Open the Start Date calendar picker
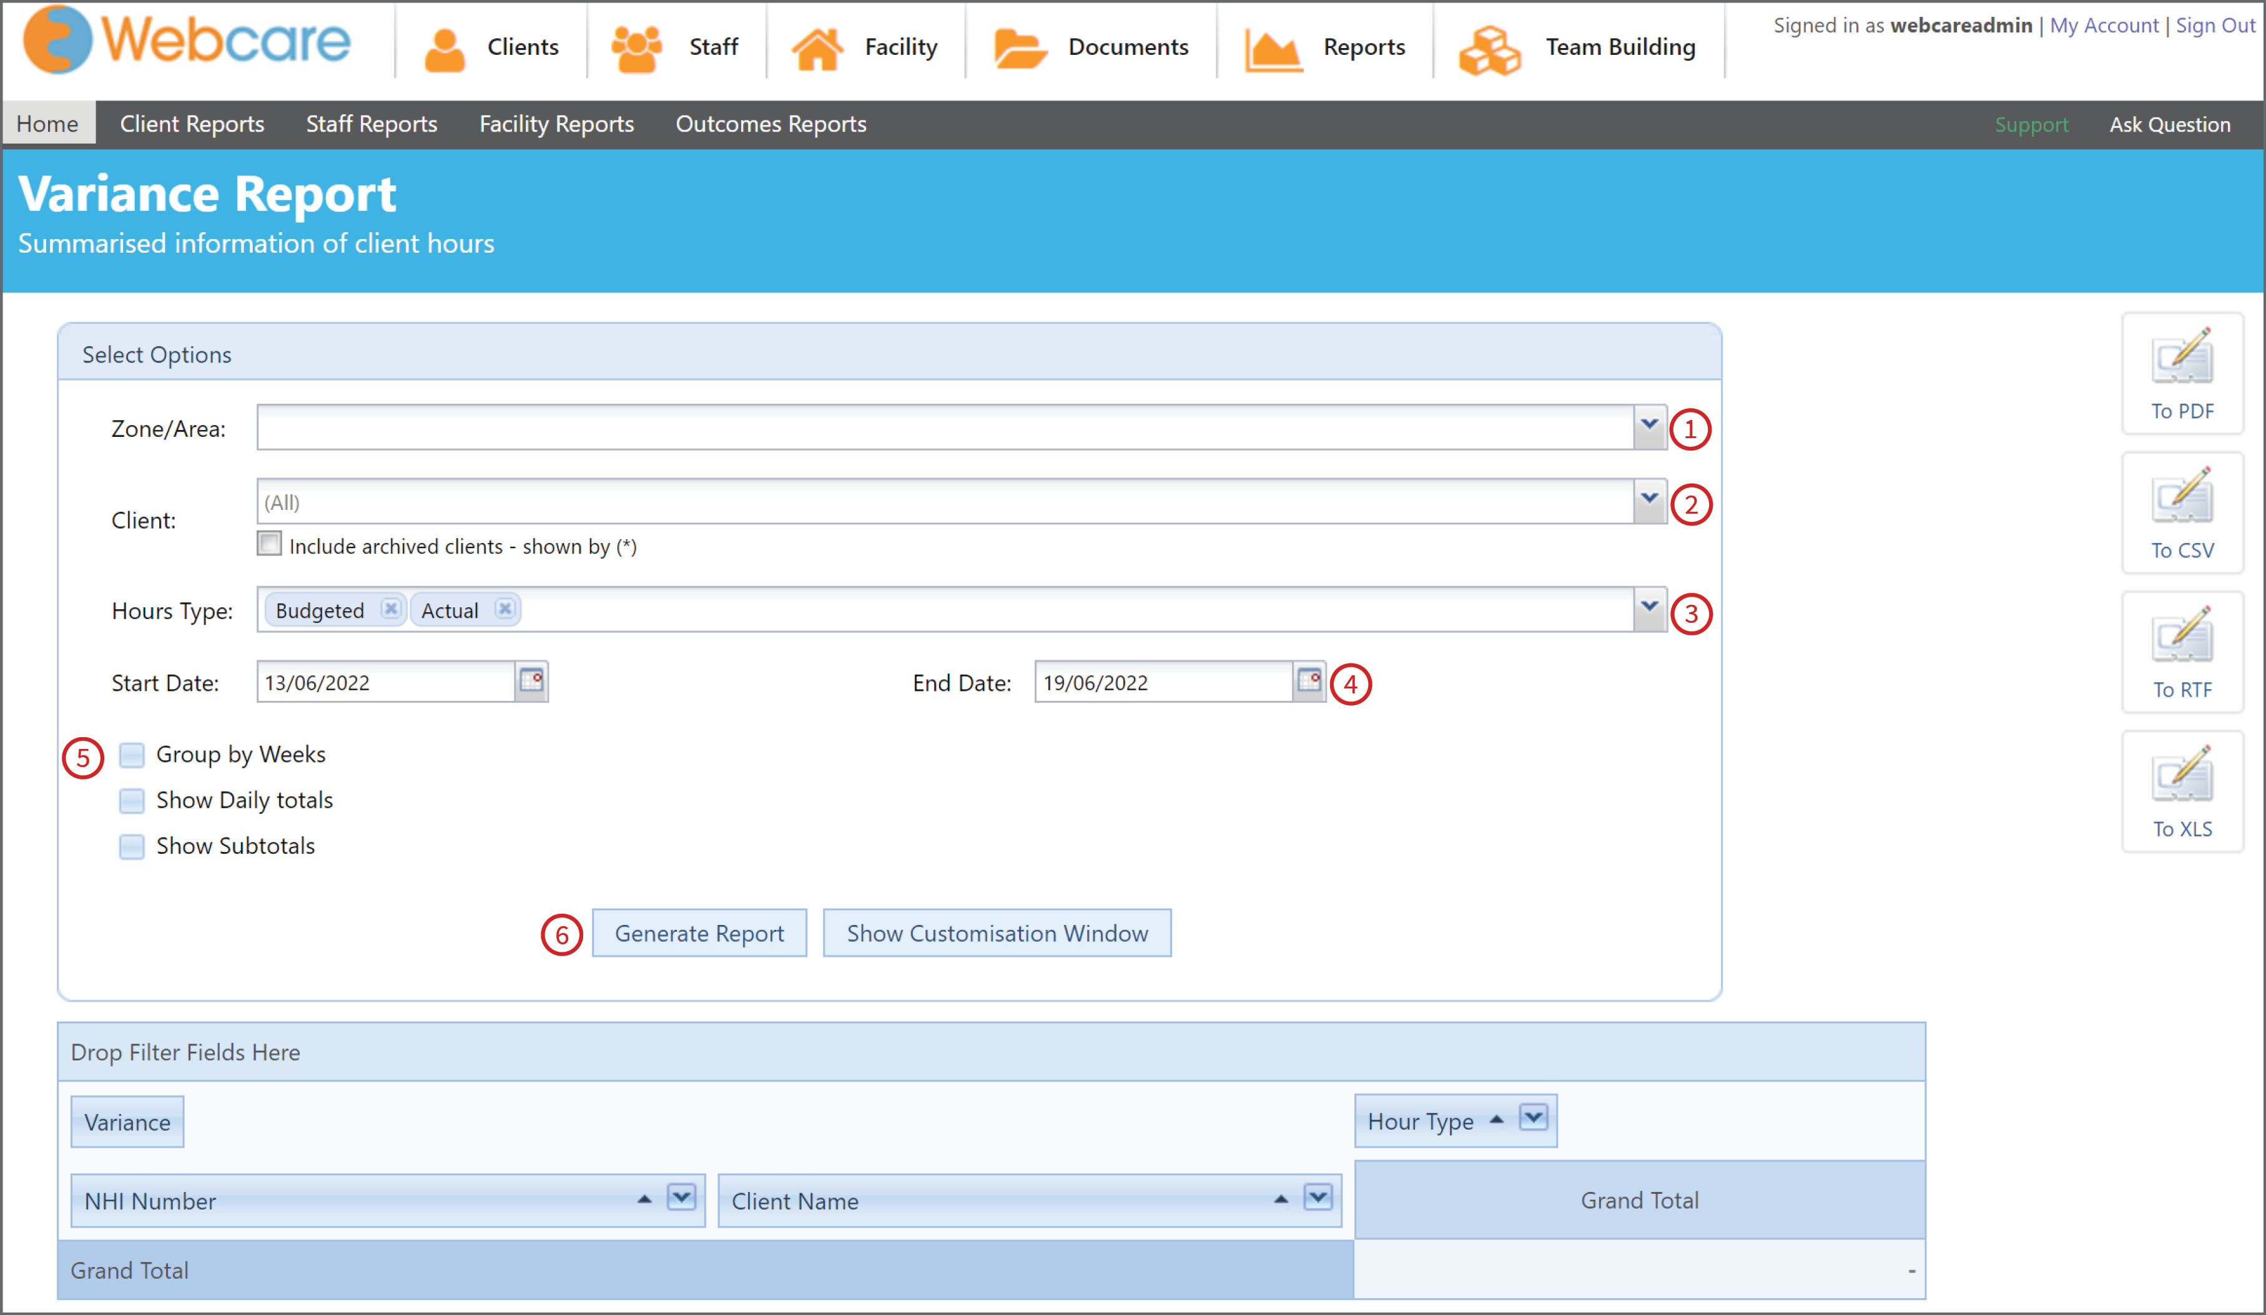The width and height of the screenshot is (2266, 1315). coord(531,682)
